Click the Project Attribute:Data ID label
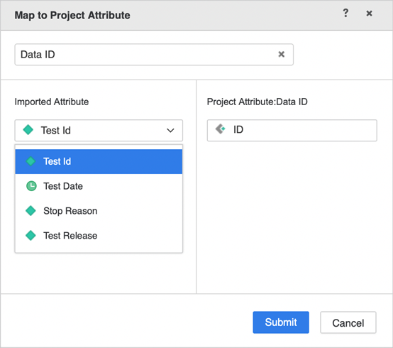This screenshot has width=393, height=348. 258,102
